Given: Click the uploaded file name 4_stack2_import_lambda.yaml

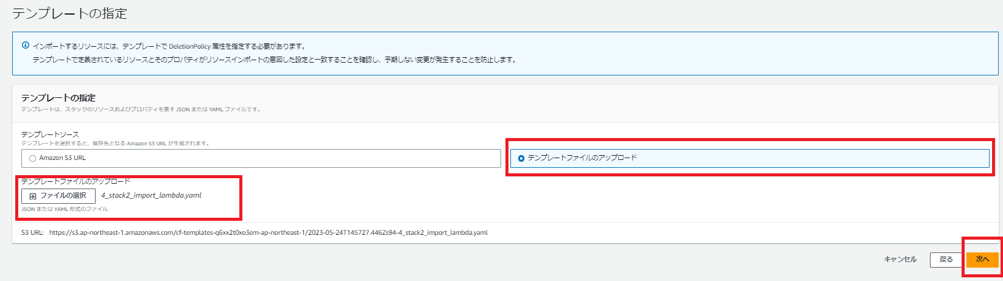Looking at the screenshot, I should pos(151,196).
